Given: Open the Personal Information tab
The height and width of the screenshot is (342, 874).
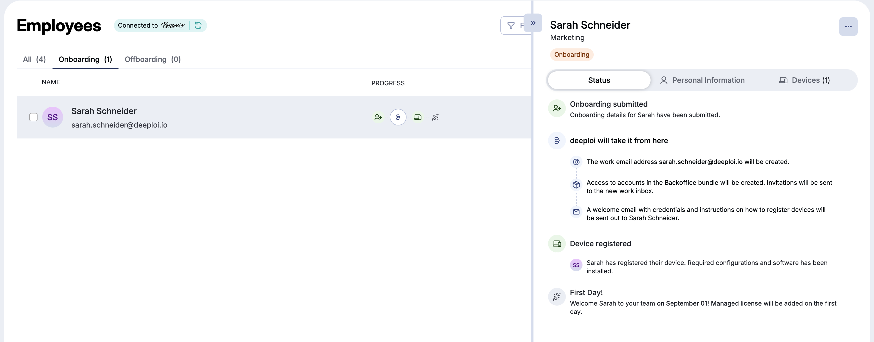Looking at the screenshot, I should (702, 80).
